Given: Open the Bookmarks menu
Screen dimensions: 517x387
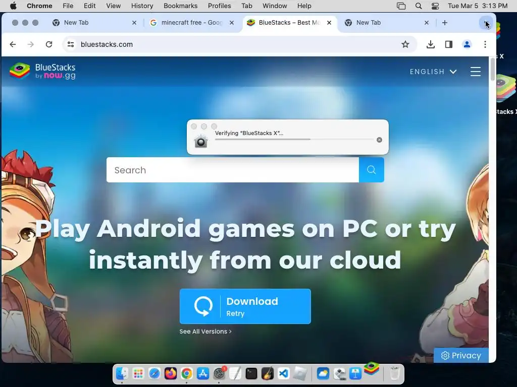Looking at the screenshot, I should [180, 6].
